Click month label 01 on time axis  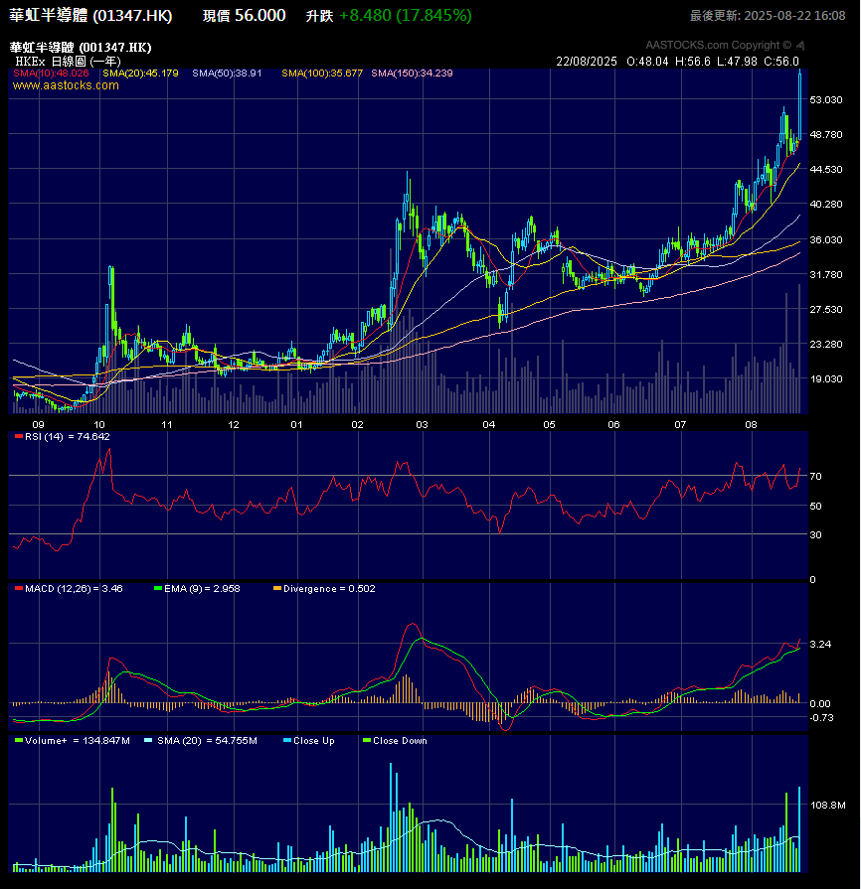297,425
